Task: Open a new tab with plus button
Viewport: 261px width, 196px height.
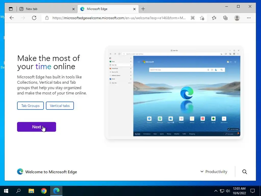Action: click(143, 9)
